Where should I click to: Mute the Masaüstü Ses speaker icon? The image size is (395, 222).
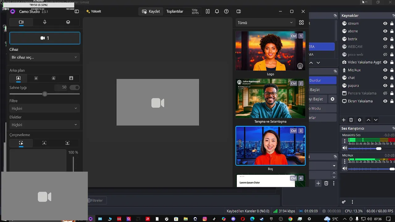point(345,148)
